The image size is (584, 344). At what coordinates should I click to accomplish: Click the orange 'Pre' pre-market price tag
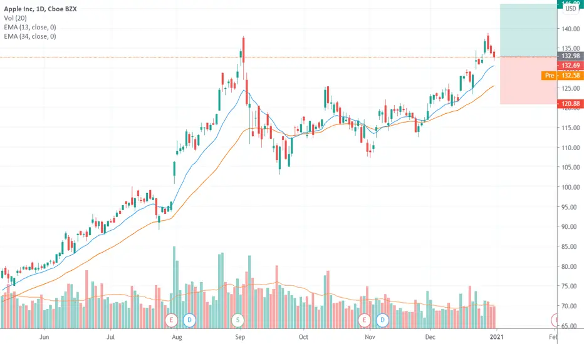click(x=563, y=76)
